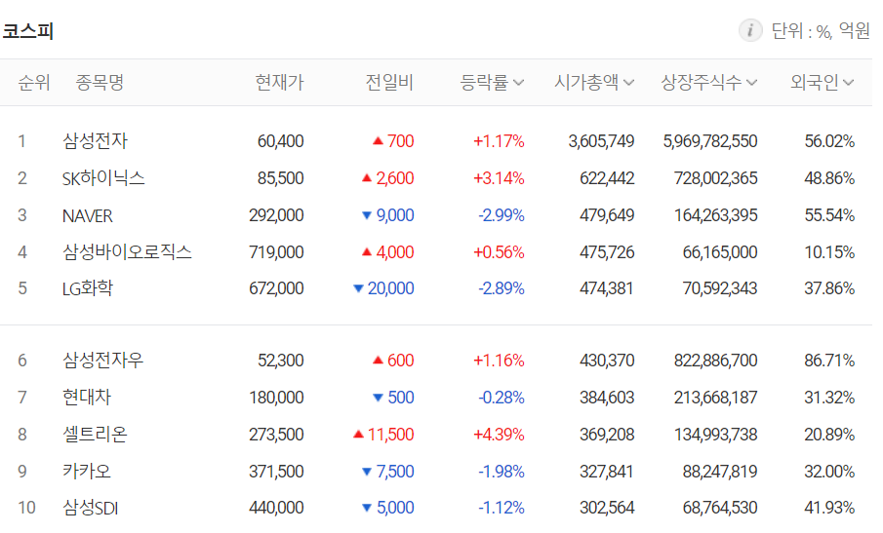Click the 2,600 up change for SK하이닉스

tap(388, 178)
